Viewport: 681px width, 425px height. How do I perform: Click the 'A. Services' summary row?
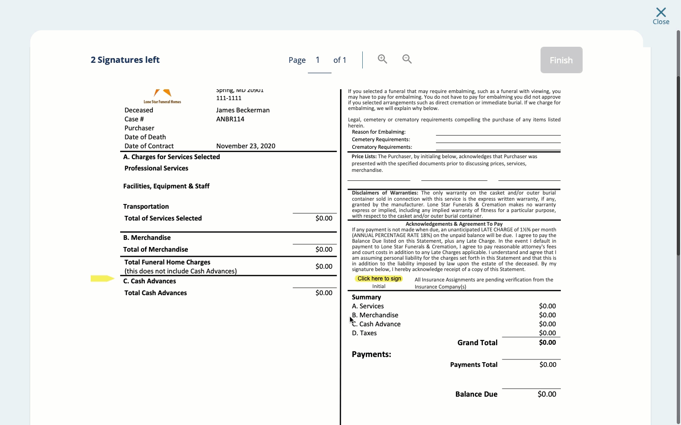(x=454, y=306)
